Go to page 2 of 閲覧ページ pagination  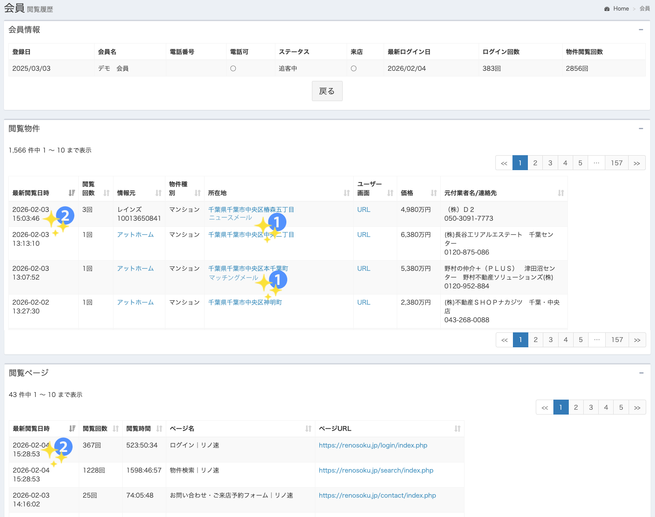click(x=576, y=408)
